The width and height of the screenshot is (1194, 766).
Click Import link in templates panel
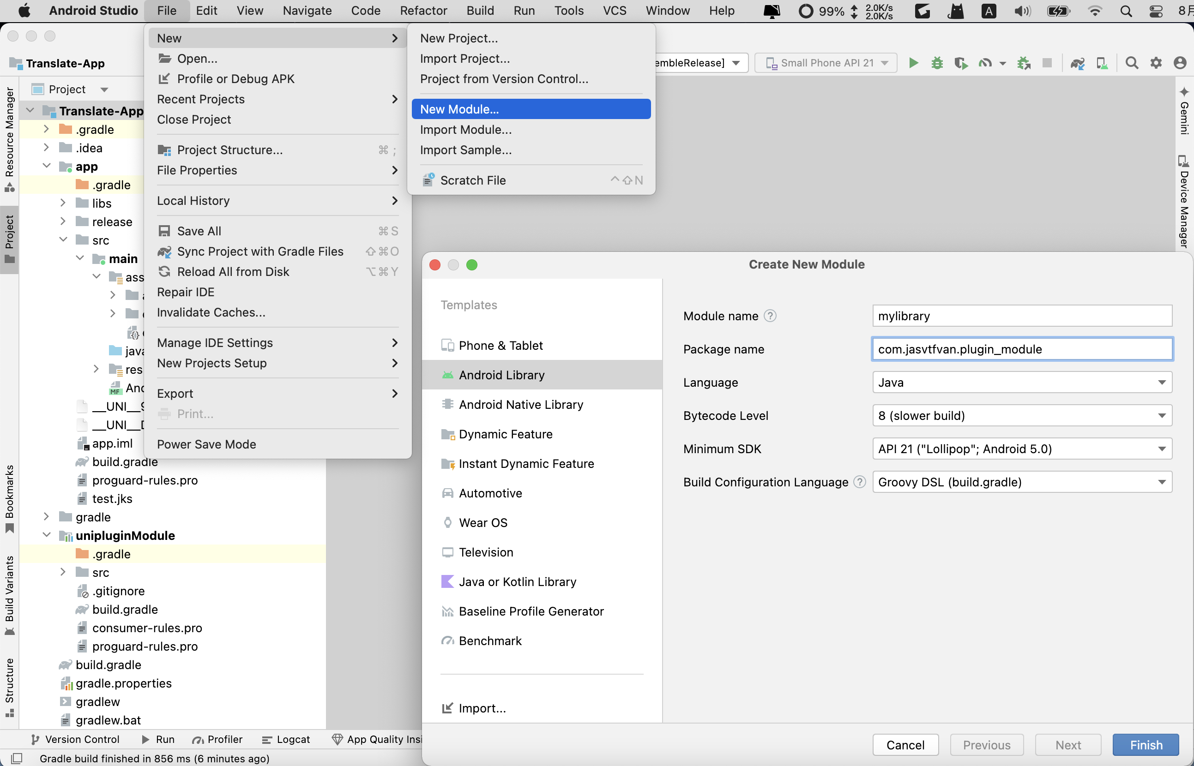(474, 708)
